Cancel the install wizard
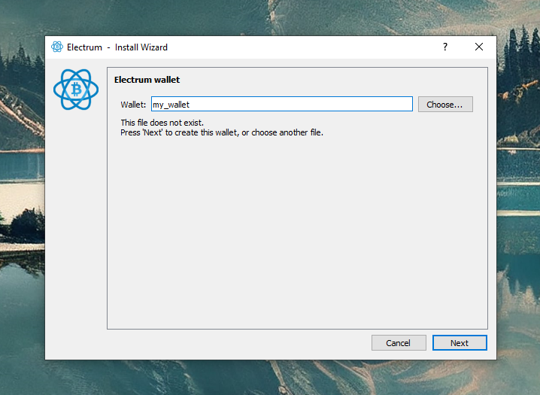540x395 pixels. 399,343
